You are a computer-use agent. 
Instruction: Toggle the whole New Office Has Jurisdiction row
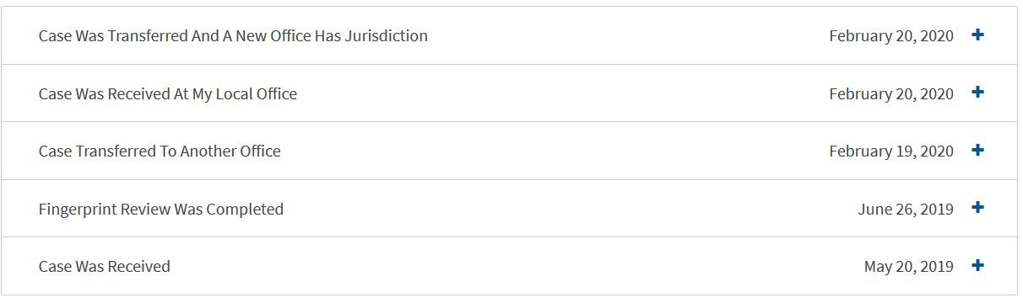tap(510, 35)
